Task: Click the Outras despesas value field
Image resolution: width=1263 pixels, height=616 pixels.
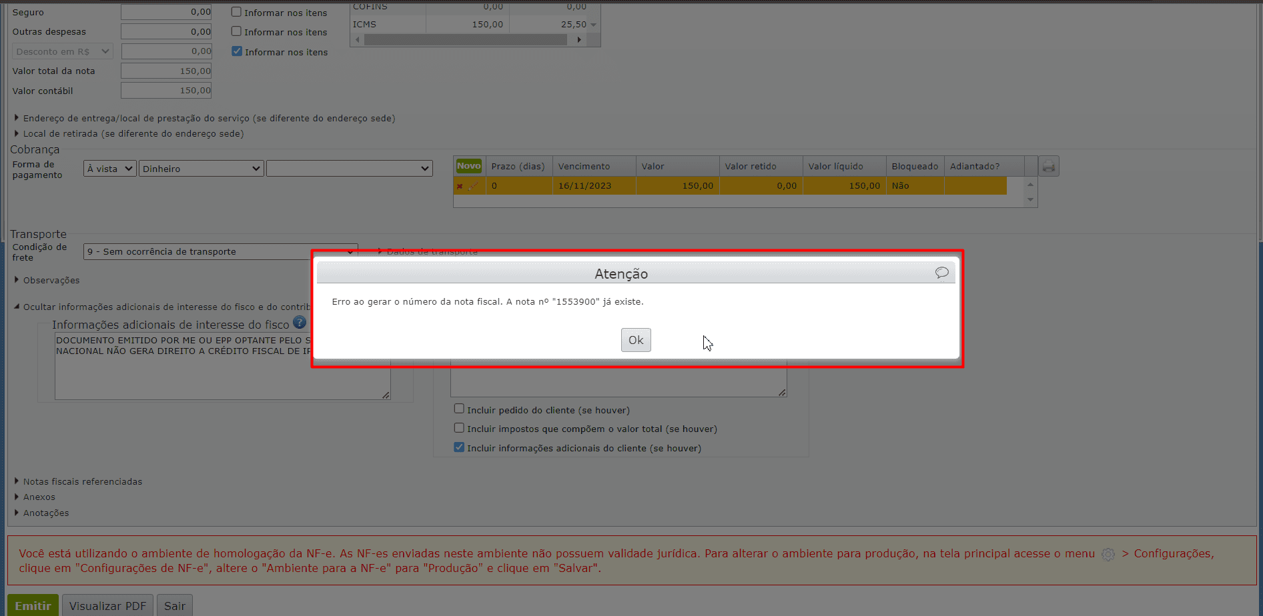Action: click(166, 31)
